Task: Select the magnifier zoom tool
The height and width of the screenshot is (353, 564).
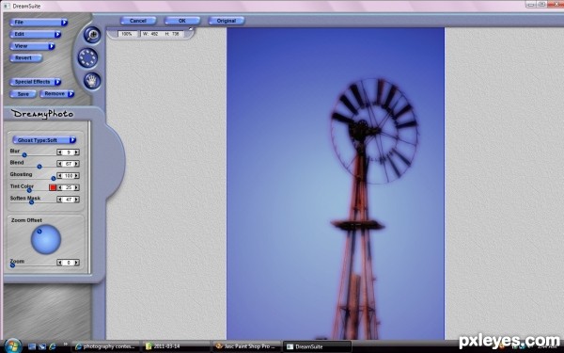Action: (x=92, y=35)
